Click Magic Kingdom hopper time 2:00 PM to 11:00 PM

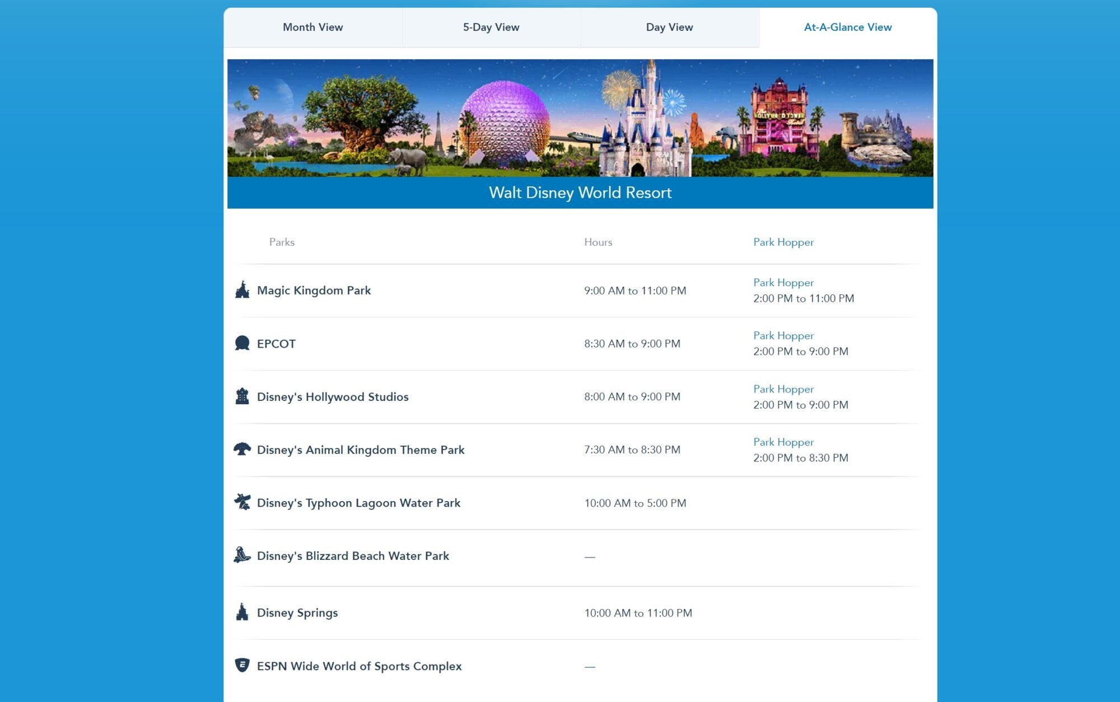[x=804, y=299]
